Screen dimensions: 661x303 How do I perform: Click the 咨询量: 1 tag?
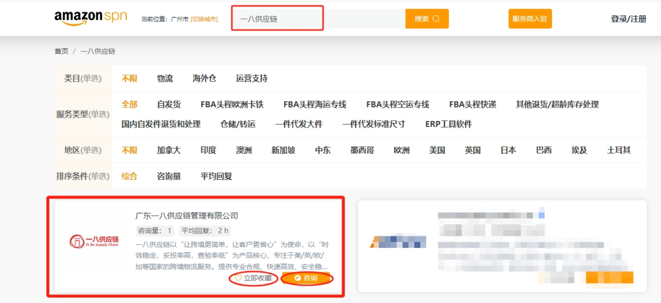pyautogui.click(x=155, y=231)
